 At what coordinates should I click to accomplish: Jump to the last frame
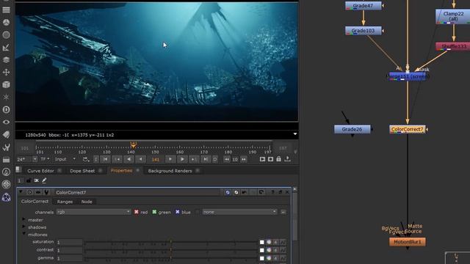(x=206, y=159)
